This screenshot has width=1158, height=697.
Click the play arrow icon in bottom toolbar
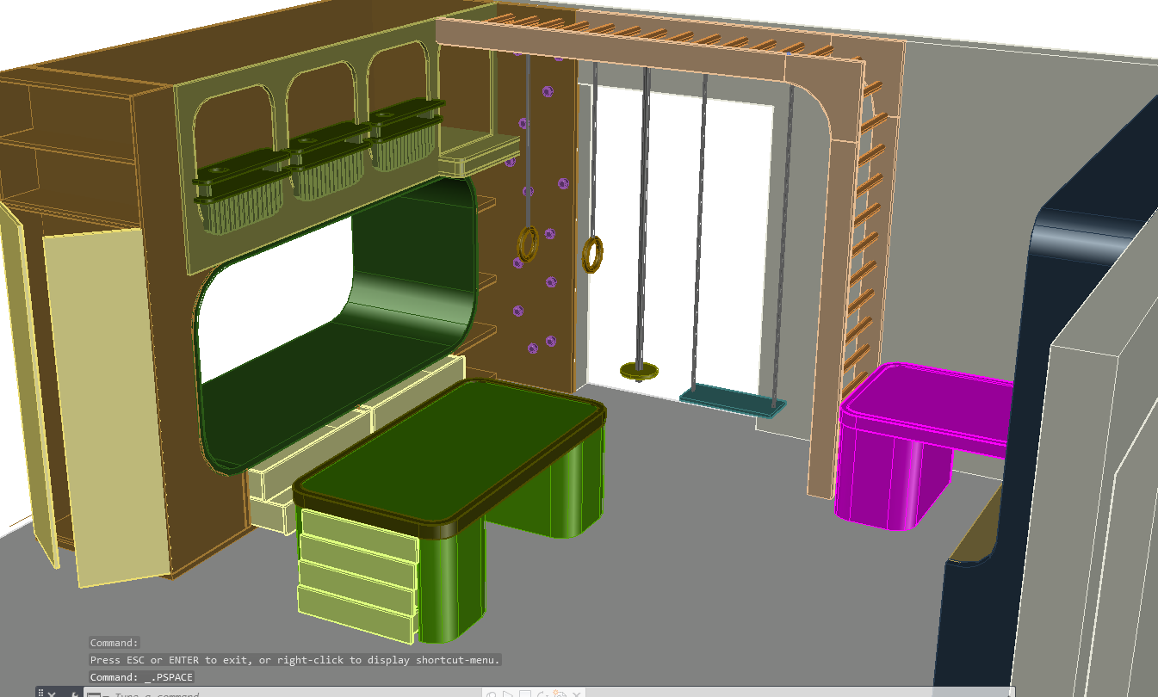tap(509, 694)
